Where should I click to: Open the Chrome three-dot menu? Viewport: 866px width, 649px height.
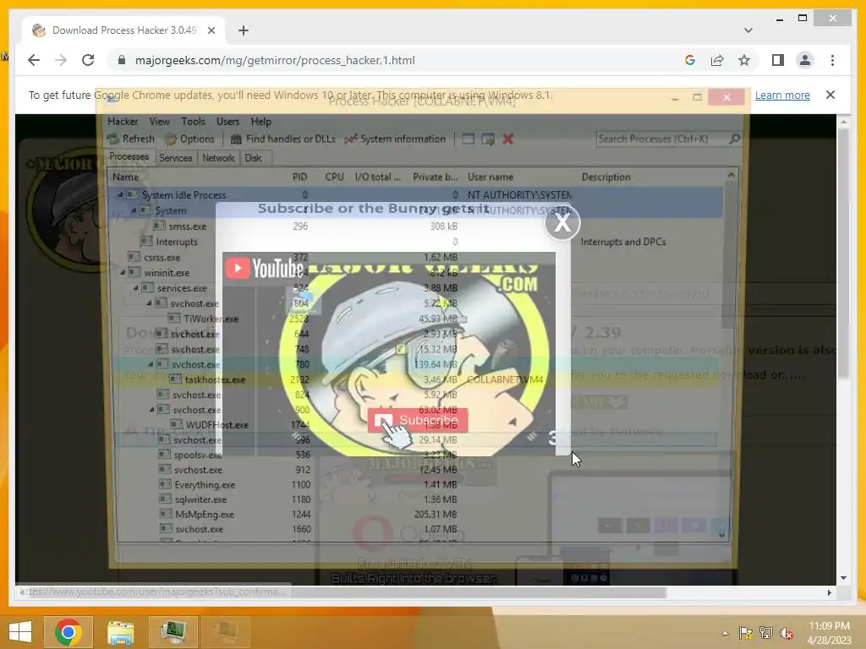[x=832, y=60]
